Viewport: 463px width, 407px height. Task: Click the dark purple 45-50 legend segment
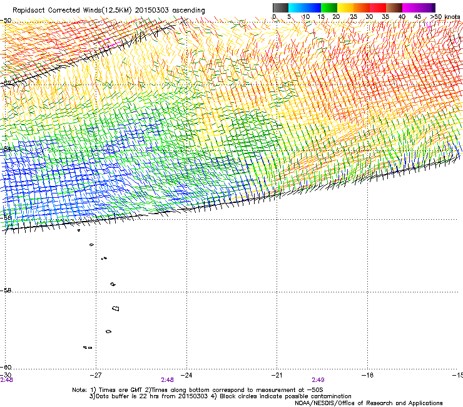pyautogui.click(x=427, y=8)
